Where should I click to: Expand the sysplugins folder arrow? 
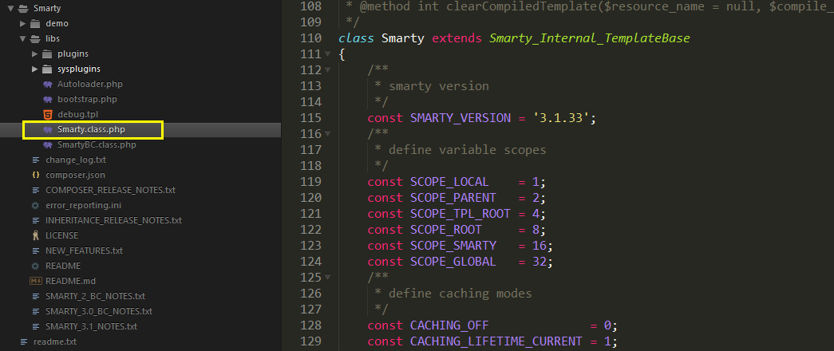click(x=34, y=69)
